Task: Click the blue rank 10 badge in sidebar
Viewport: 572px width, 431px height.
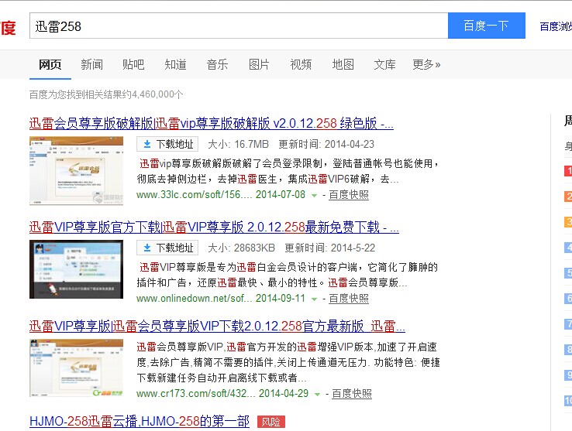Action: pyautogui.click(x=568, y=400)
